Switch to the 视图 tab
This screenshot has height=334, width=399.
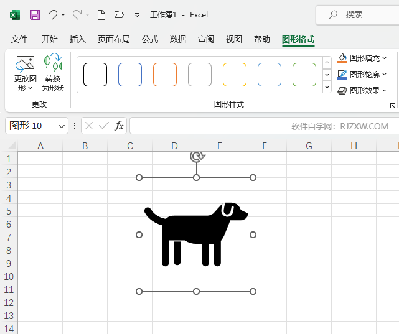pyautogui.click(x=234, y=39)
